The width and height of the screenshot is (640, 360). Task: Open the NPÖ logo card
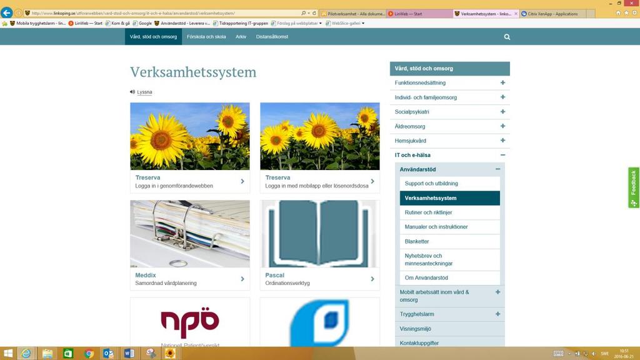coord(190,322)
